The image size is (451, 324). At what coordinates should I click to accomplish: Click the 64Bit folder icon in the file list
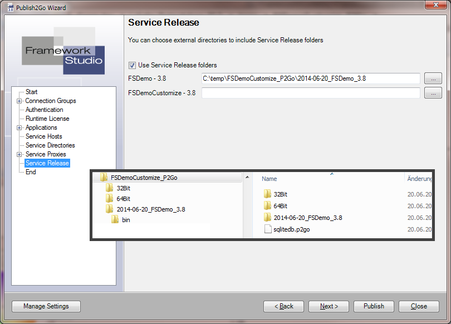click(x=267, y=206)
